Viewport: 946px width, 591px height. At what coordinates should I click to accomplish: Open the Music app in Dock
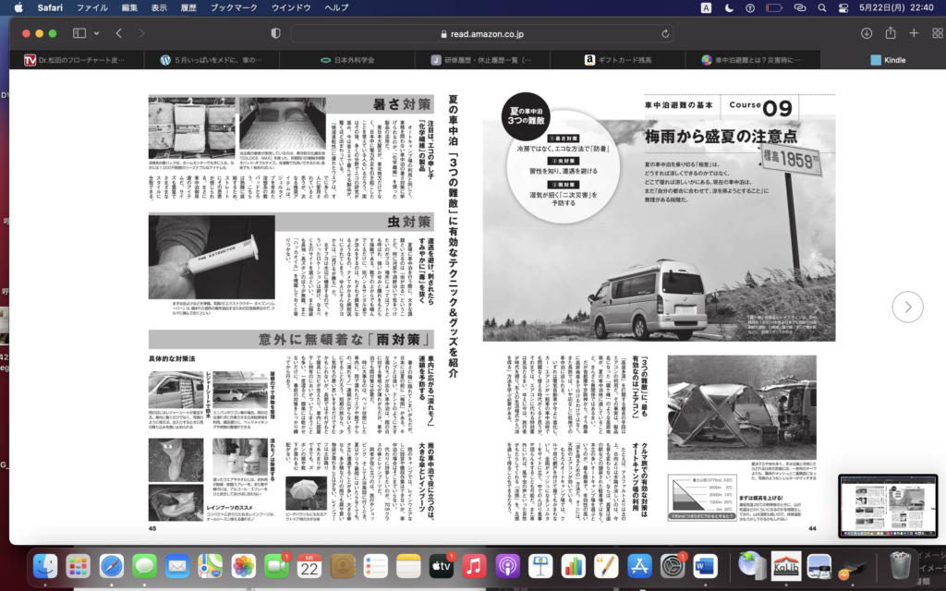474,565
